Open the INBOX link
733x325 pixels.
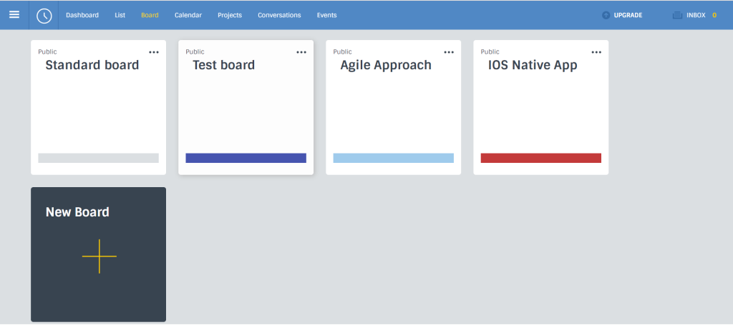(696, 16)
